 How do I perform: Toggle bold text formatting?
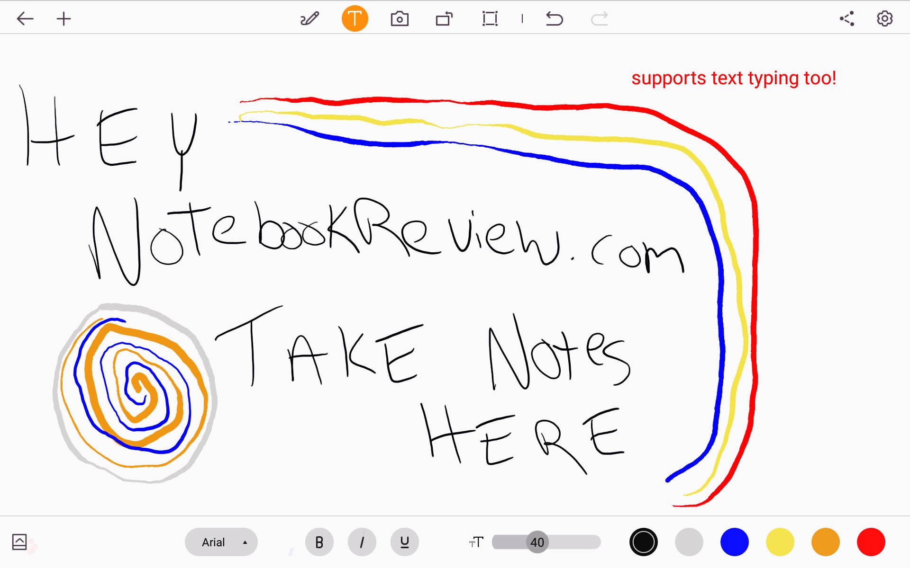click(x=319, y=542)
